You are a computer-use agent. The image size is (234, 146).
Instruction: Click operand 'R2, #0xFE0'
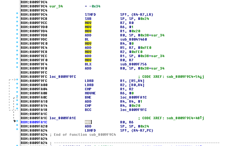[x=131, y=52]
